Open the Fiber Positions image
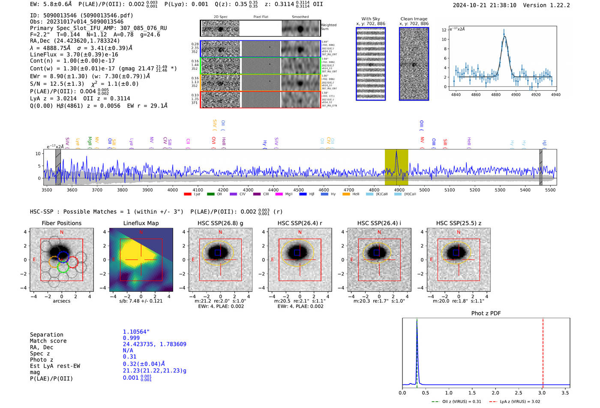This screenshot has width=600, height=408. pos(62,260)
